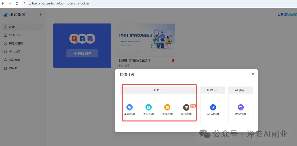Click the URL address bar

click(x=159, y=3)
